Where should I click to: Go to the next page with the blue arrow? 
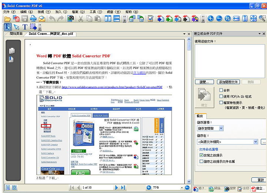click(x=116, y=187)
